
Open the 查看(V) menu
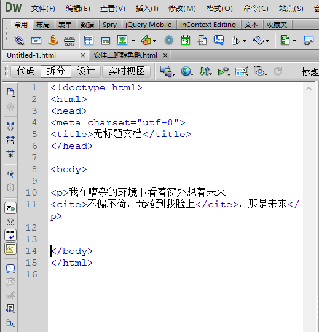click(112, 9)
